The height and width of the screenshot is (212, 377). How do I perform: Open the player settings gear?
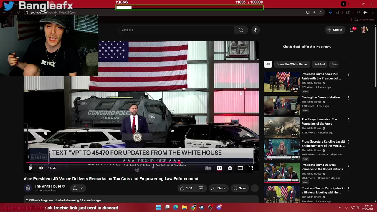point(230,168)
